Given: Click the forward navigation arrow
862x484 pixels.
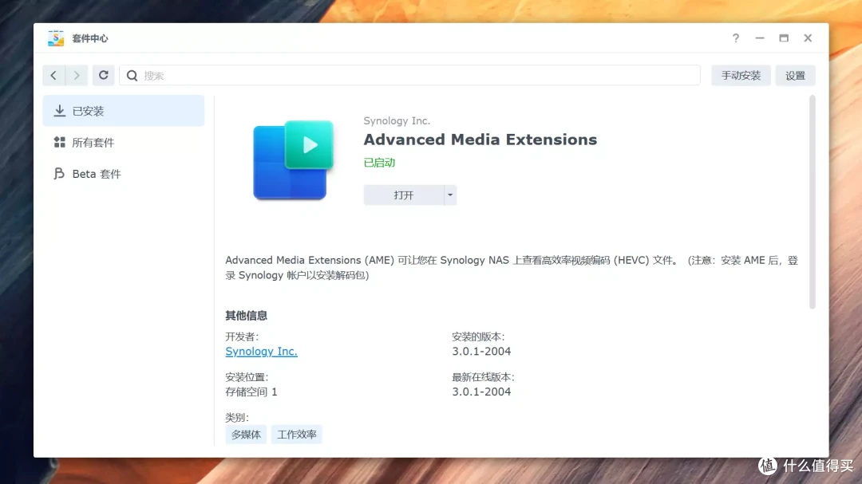Looking at the screenshot, I should point(76,75).
